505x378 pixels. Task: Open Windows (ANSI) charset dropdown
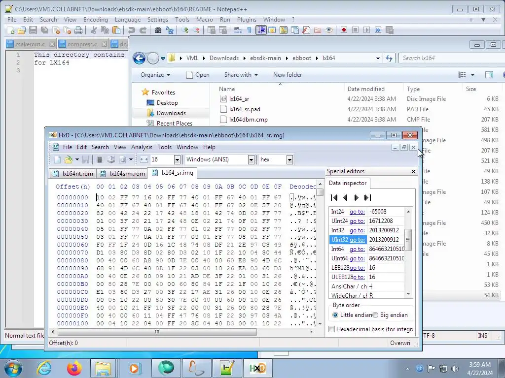point(251,159)
